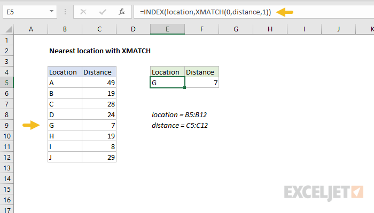Select column I header
This screenshot has width=374, height=213.
[304, 29]
